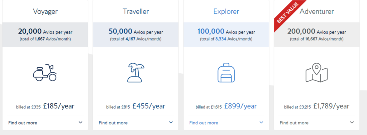Expand the Adventurer plan chevron
This screenshot has height=135, width=367.
352,123
